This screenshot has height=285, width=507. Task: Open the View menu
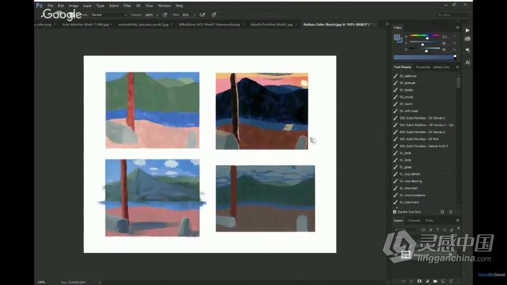click(x=149, y=6)
